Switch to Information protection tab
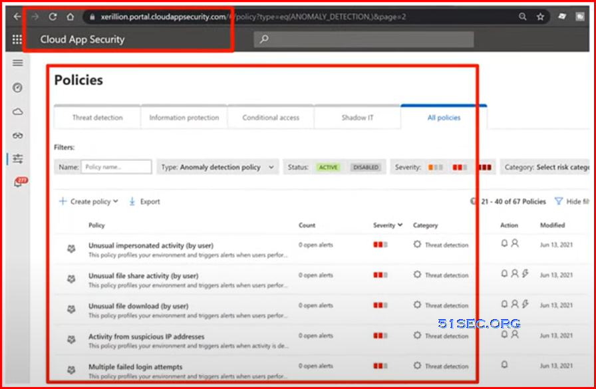Image resolution: width=596 pixels, height=389 pixels. [184, 118]
